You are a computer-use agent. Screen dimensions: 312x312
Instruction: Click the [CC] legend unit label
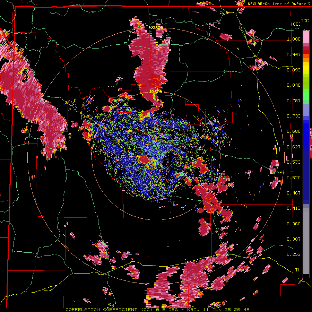coord(296,24)
